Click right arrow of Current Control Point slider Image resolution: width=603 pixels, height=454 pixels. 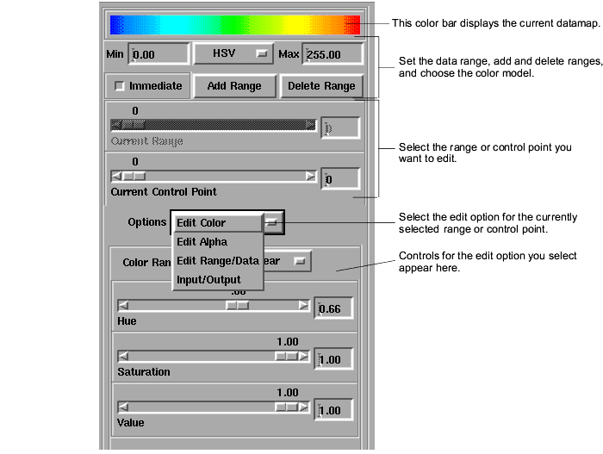[x=310, y=176]
